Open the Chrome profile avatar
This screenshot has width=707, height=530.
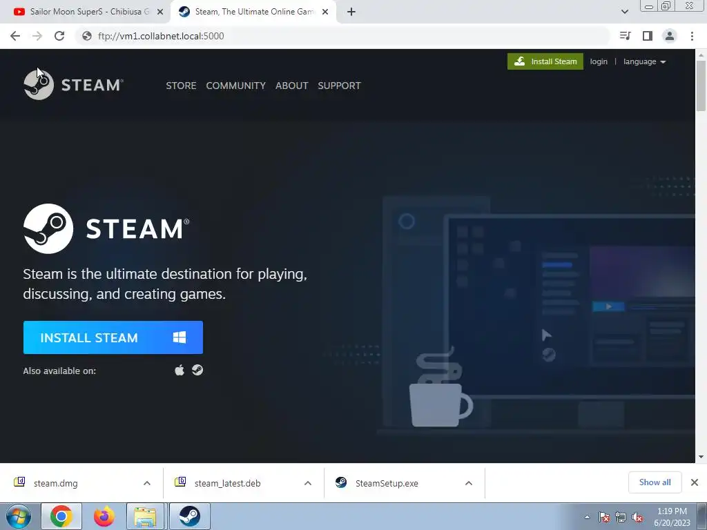(x=670, y=36)
